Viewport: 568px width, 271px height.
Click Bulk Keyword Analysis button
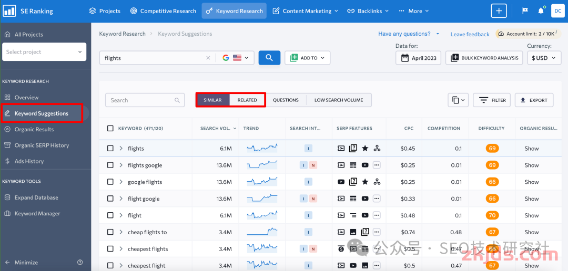coord(484,58)
